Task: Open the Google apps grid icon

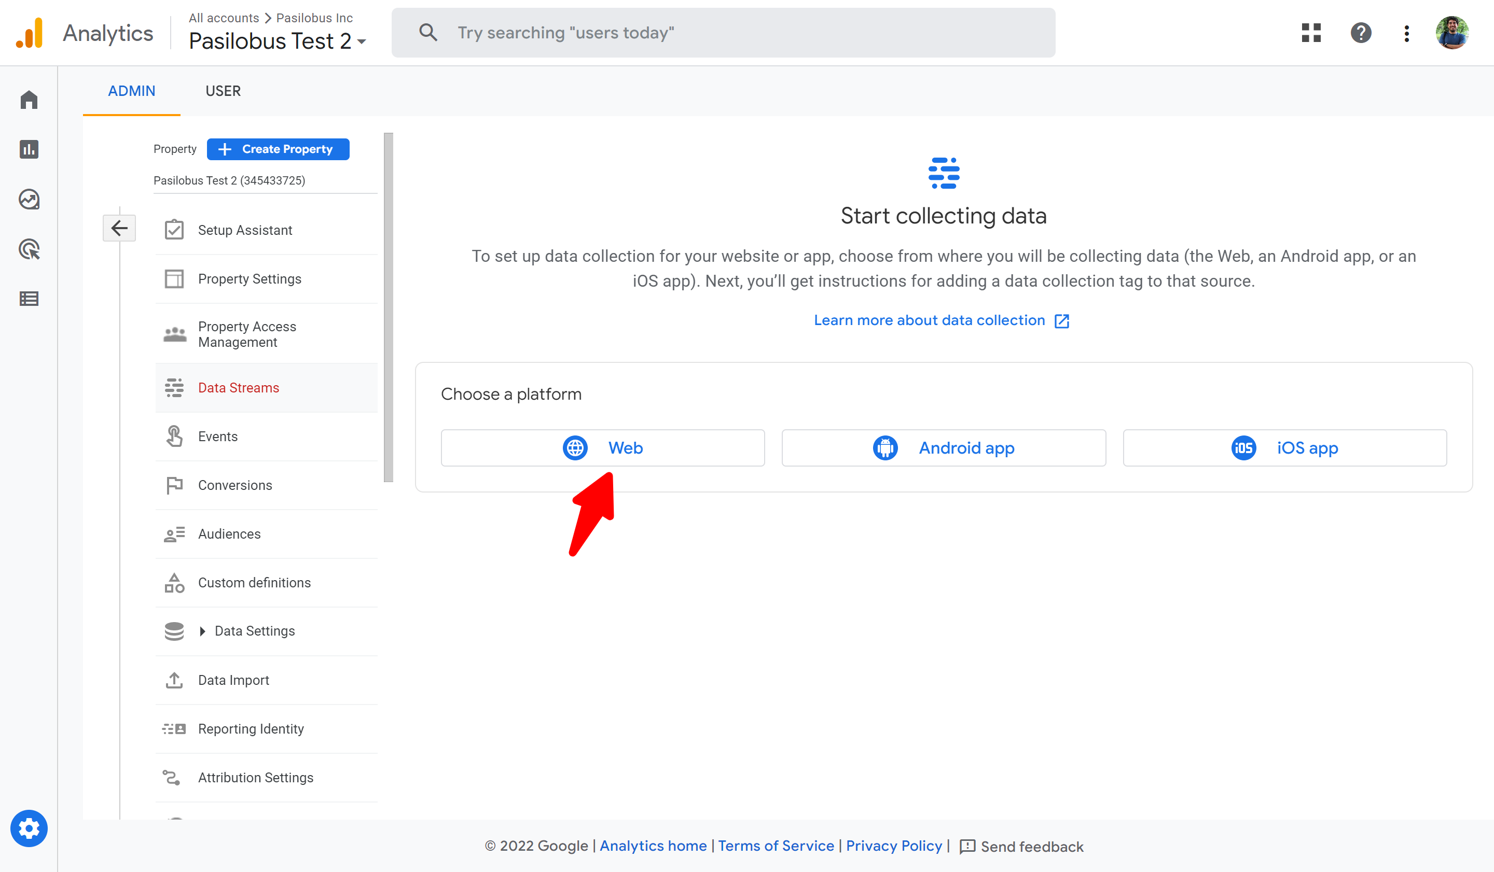Action: click(1311, 33)
